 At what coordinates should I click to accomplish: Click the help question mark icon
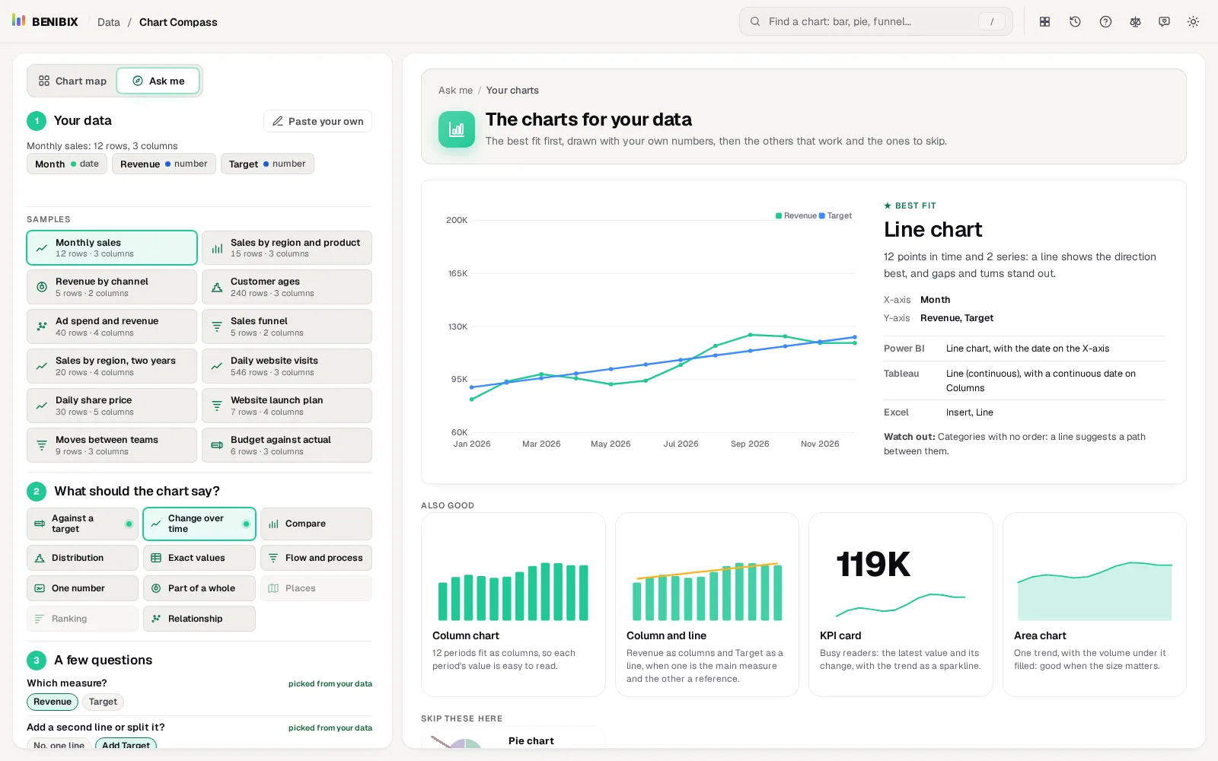1105,22
